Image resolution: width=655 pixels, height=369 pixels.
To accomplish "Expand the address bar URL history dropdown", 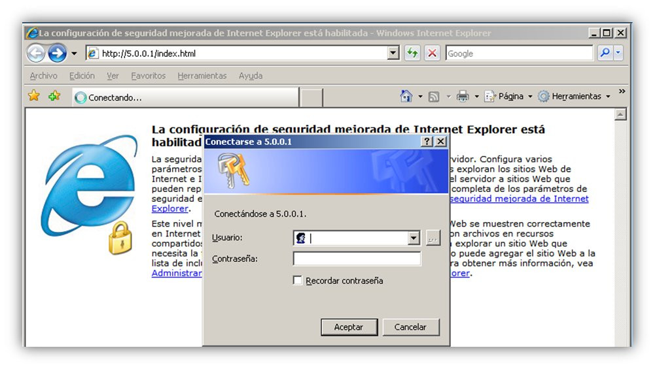I will coord(393,54).
